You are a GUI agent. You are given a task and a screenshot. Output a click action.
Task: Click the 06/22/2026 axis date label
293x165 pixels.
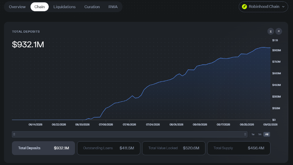pos(59,125)
